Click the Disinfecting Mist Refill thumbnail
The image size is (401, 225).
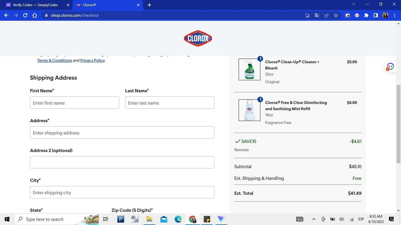coord(250,110)
